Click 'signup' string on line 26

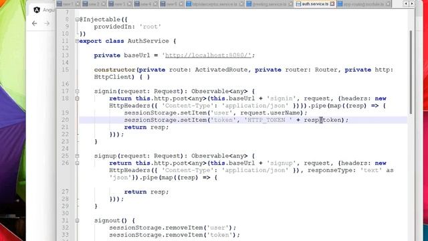point(282,163)
